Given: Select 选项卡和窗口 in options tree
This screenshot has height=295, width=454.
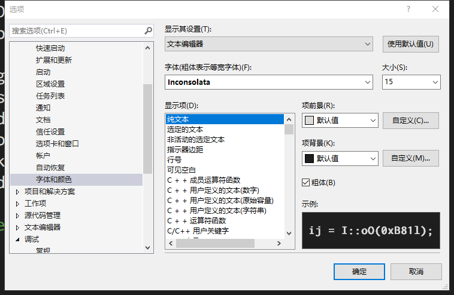Looking at the screenshot, I should (57, 144).
